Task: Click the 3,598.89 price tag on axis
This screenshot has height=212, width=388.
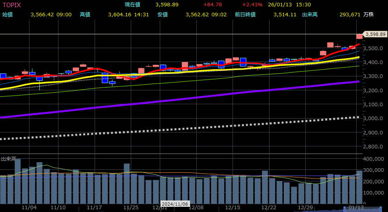Action: coord(375,35)
